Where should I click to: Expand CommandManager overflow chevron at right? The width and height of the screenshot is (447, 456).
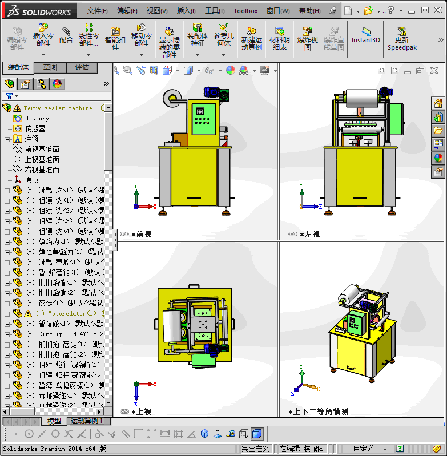(441, 39)
